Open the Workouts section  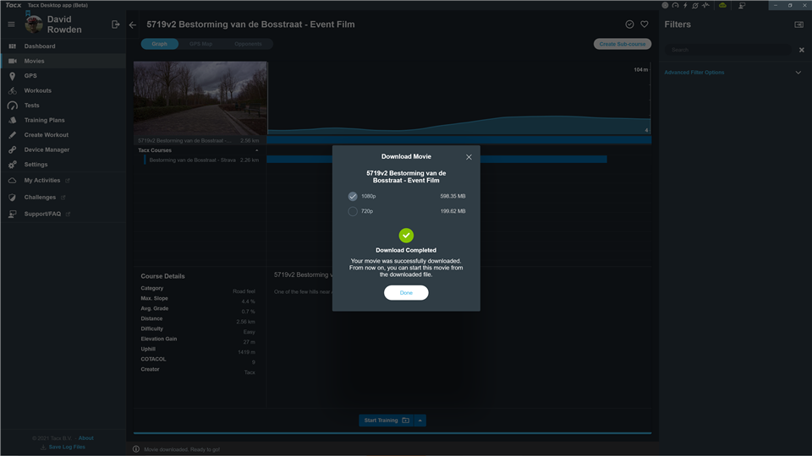click(63, 90)
